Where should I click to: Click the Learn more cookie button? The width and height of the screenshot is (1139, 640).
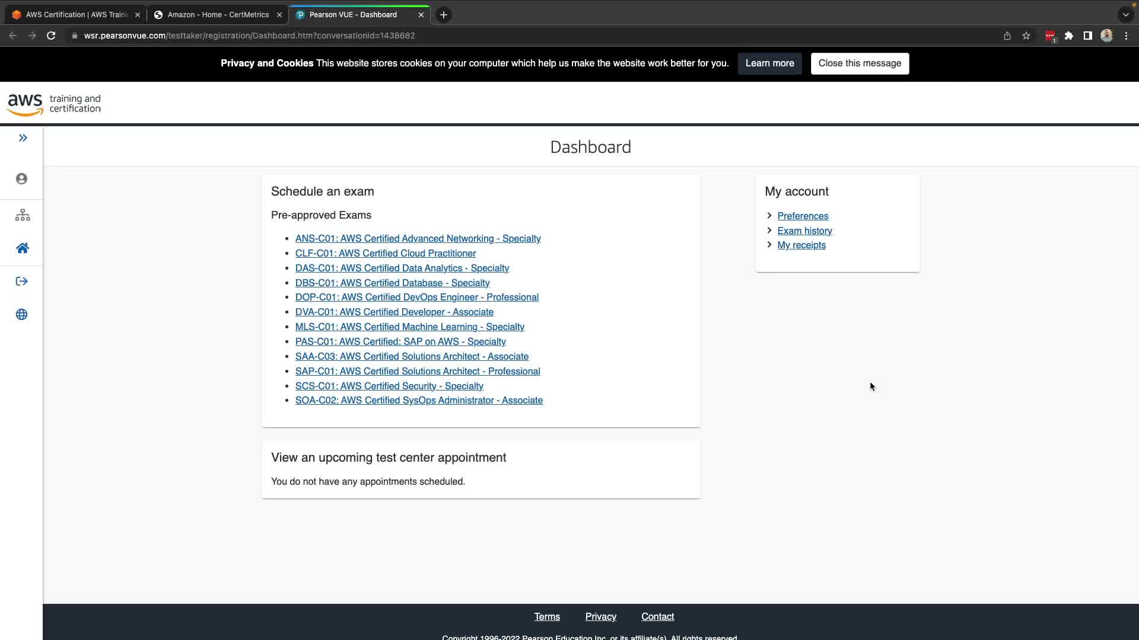tap(769, 63)
